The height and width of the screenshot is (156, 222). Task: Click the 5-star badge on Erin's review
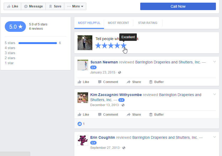click(x=93, y=143)
